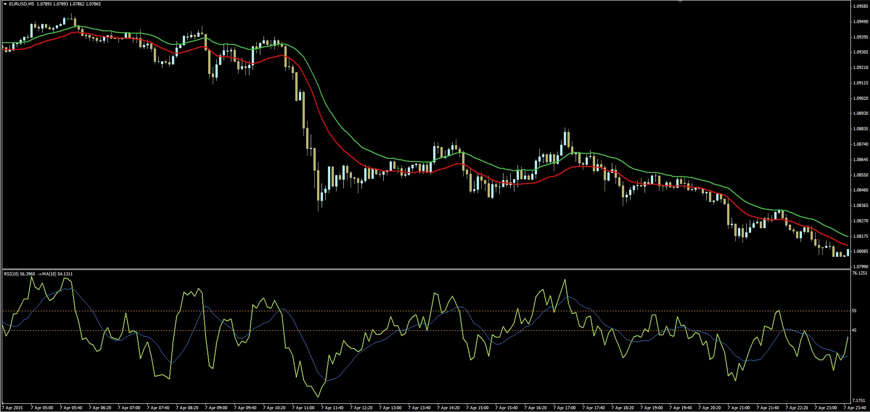Click the 7 Apr 17:00 time axis label

pos(564,408)
